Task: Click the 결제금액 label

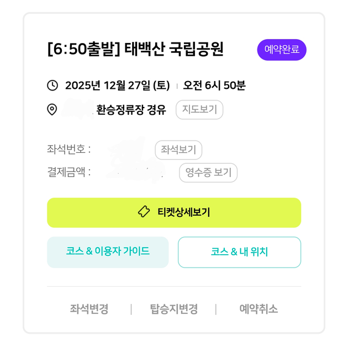Action: coord(69,173)
